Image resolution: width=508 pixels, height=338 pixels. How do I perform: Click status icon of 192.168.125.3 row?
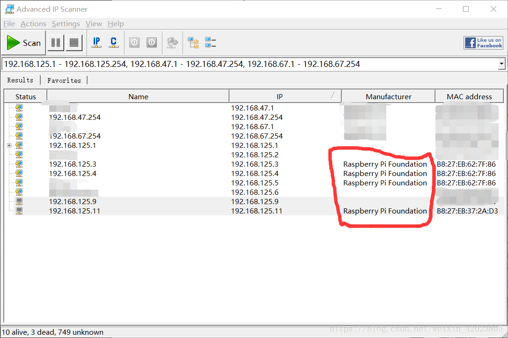click(19, 164)
